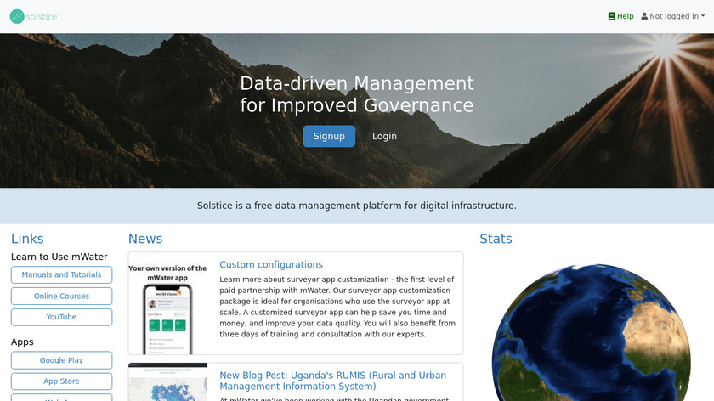The width and height of the screenshot is (714, 401).
Task: Choose the App Store link button
Action: pos(61,381)
